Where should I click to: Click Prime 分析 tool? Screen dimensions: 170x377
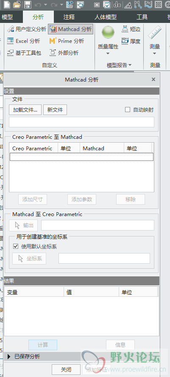point(67,41)
